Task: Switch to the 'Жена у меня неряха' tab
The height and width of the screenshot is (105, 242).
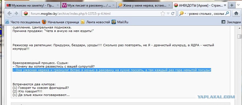Action: click(144, 5)
